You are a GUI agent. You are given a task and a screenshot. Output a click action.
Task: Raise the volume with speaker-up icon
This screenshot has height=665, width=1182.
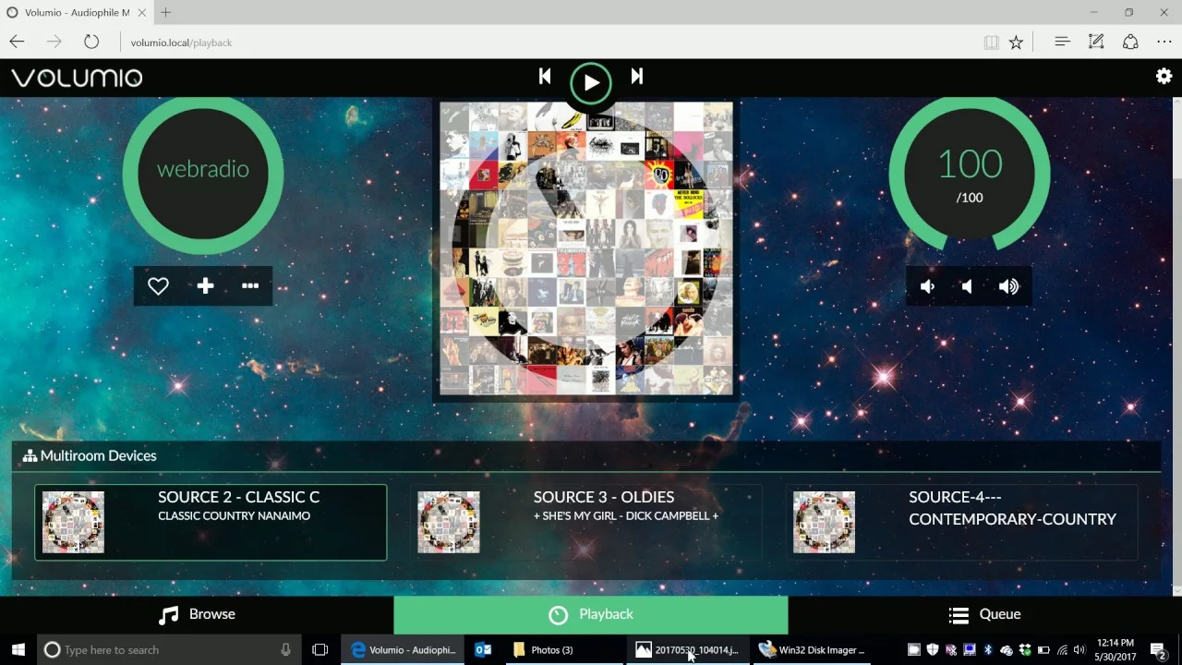pyautogui.click(x=1008, y=287)
